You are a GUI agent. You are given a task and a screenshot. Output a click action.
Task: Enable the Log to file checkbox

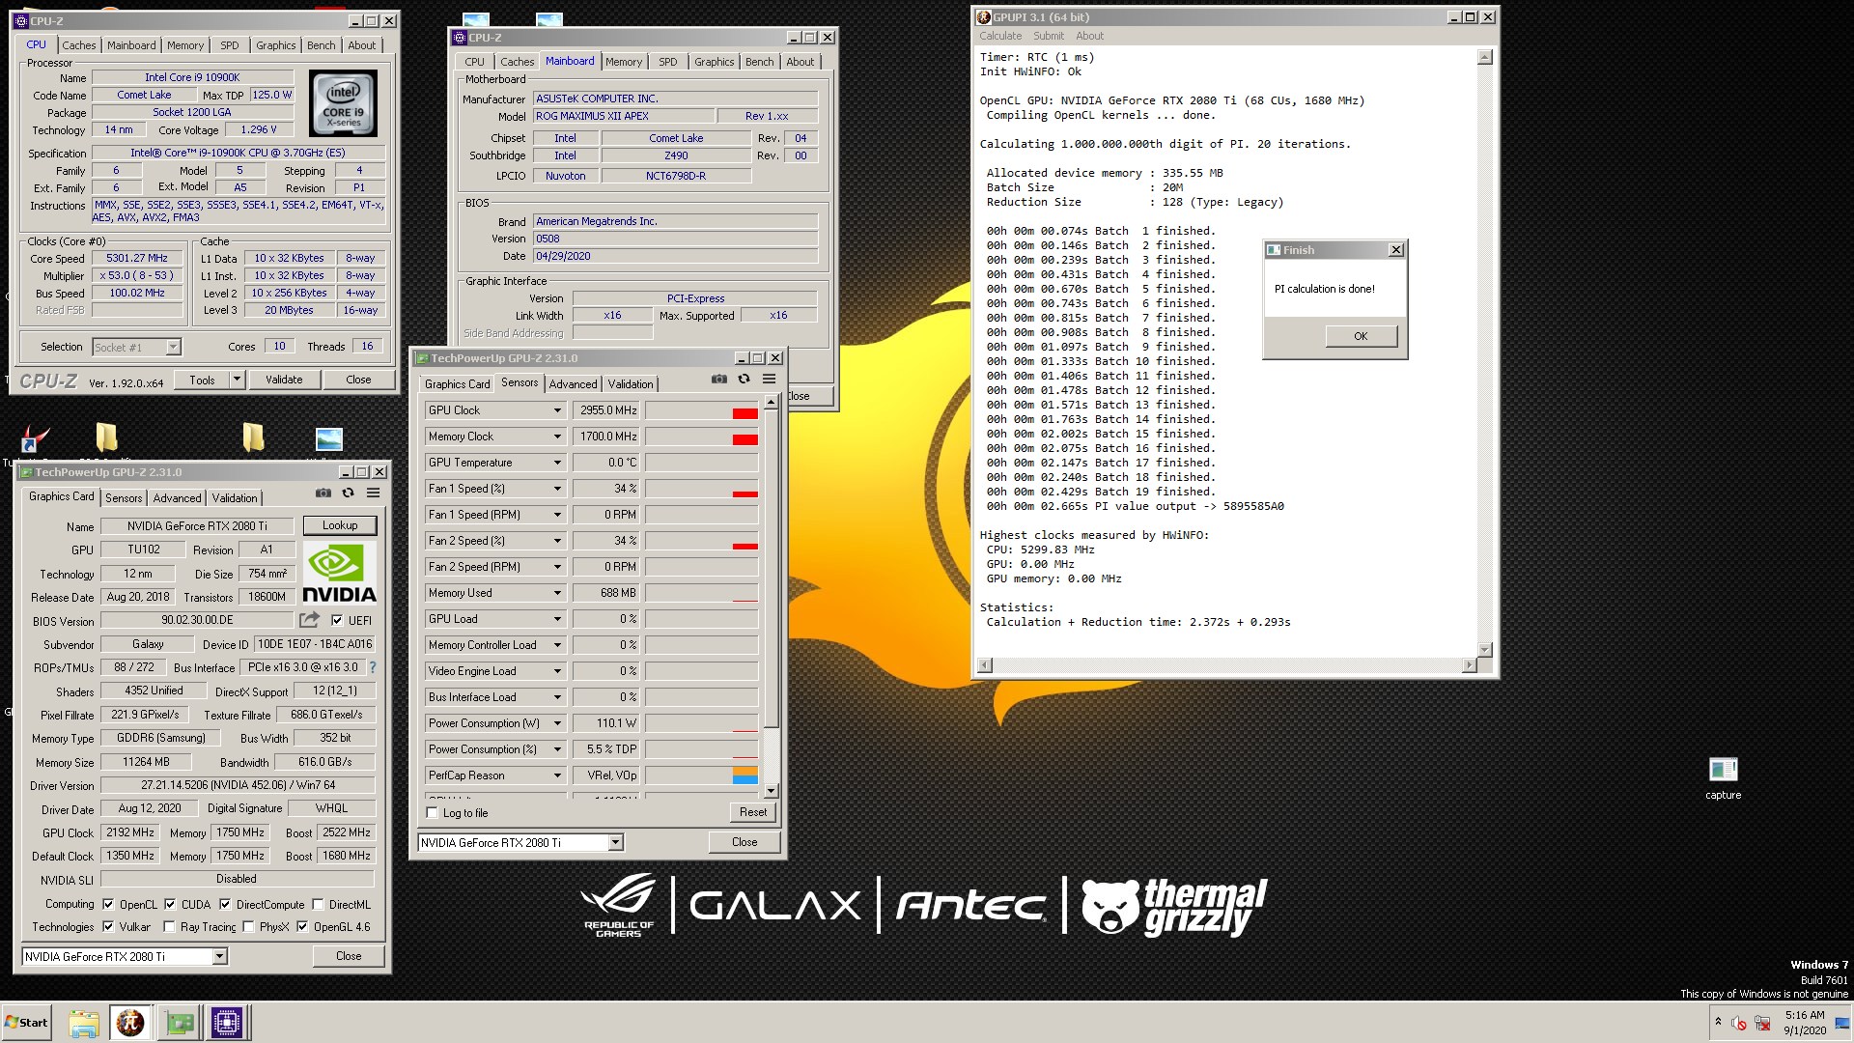[432, 813]
